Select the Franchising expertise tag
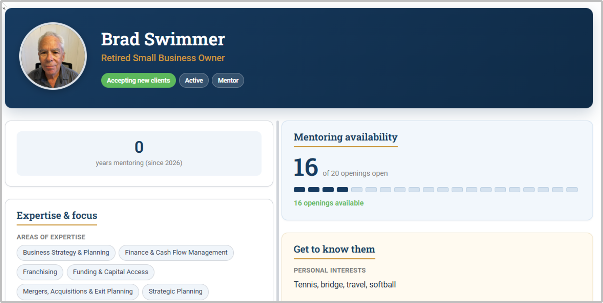This screenshot has height=303, width=603. click(x=40, y=272)
